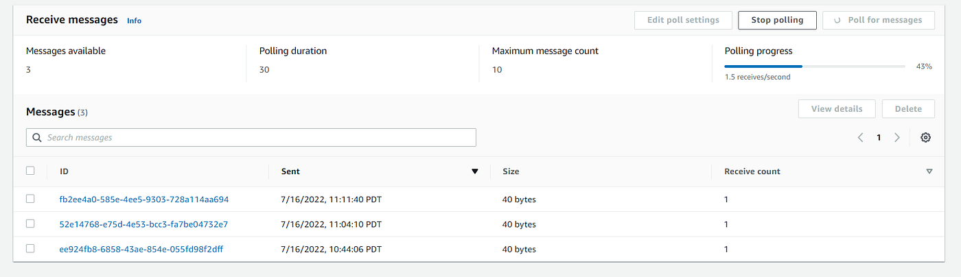The width and height of the screenshot is (961, 277).
Task: Click the Receive count sort arrow
Action: [x=929, y=171]
